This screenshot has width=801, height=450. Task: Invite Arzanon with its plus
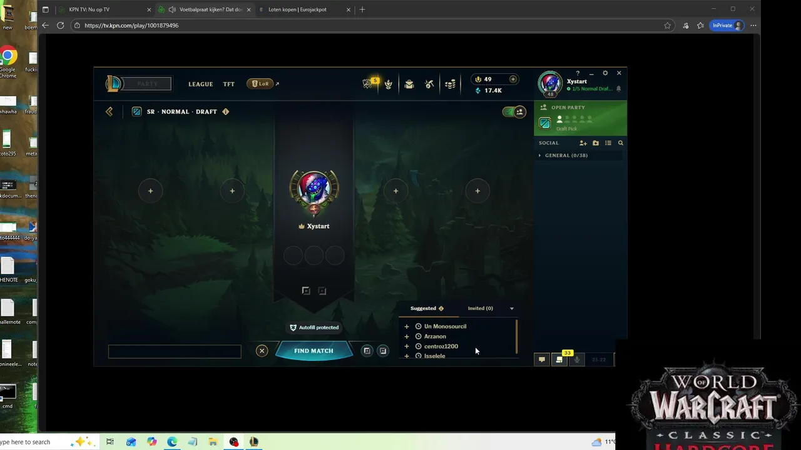click(x=407, y=336)
